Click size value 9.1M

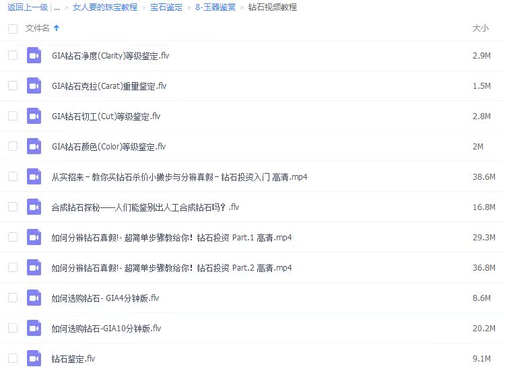[481, 358]
